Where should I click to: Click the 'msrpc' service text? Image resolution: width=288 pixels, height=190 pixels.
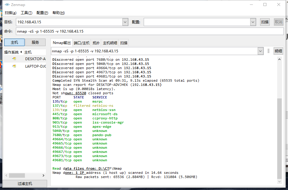97,101
